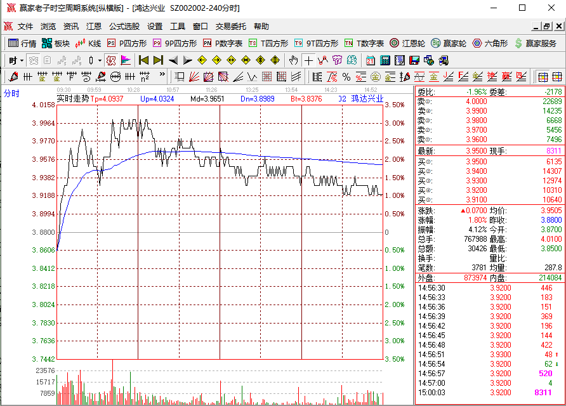This screenshot has width=566, height=406.
Task: Open the notepad icon
Action: 400,60
